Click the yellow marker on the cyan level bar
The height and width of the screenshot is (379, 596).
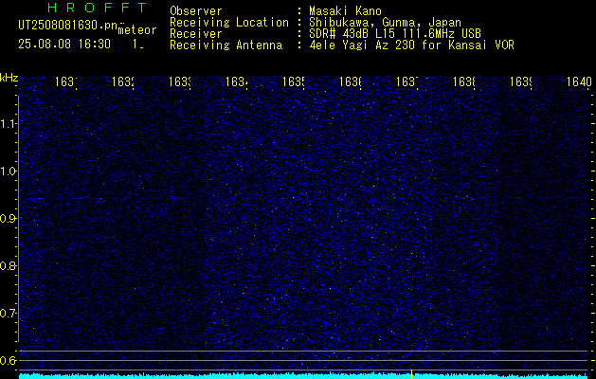point(411,374)
